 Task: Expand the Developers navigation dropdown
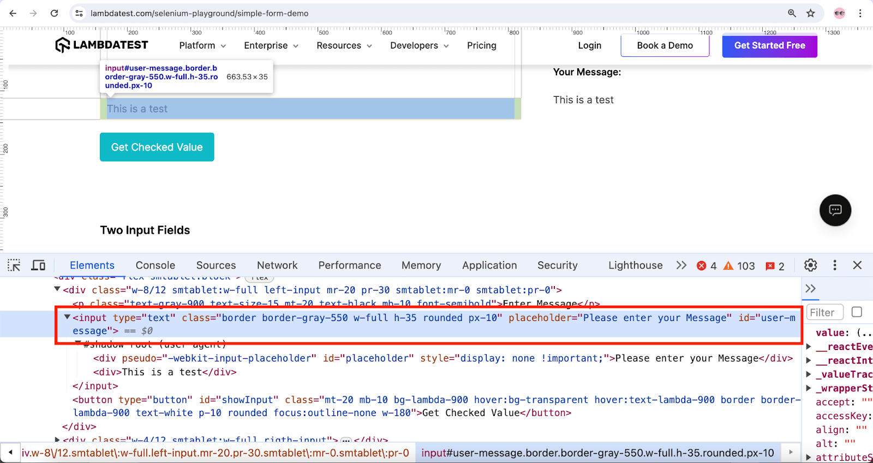coord(419,46)
